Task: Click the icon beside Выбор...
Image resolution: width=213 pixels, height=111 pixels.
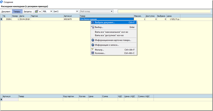Action: click(93, 27)
